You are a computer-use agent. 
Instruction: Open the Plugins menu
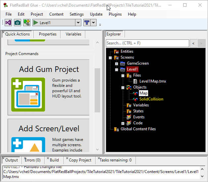pyautogui.click(x=115, y=14)
